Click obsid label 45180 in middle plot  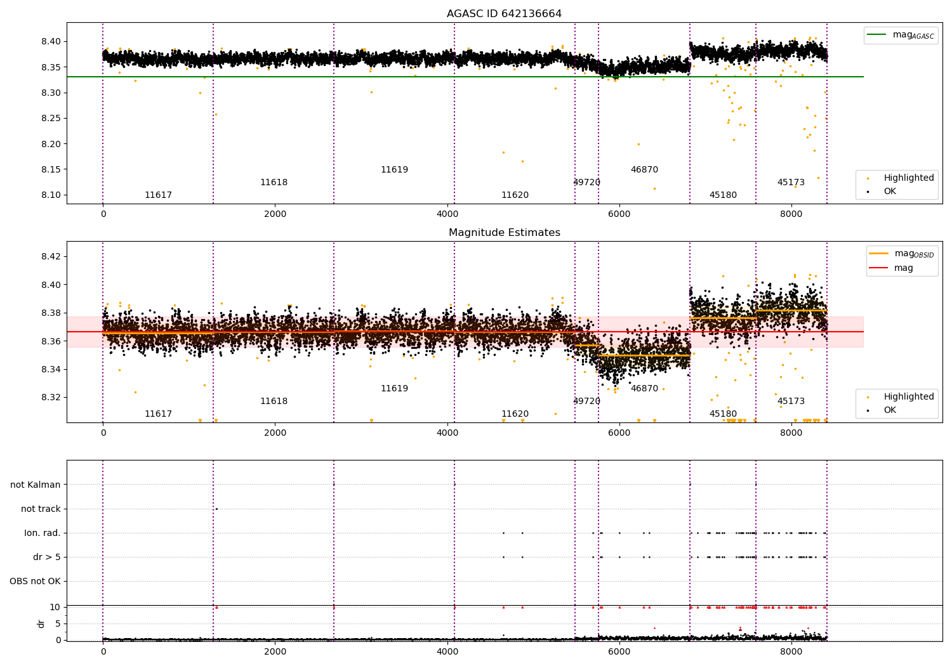pos(723,414)
